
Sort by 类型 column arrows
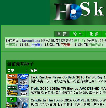[26, 70]
